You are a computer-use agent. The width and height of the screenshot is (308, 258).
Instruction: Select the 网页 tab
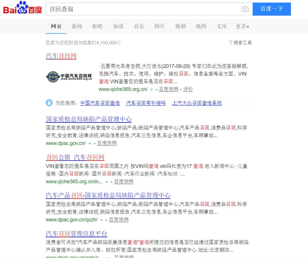click(56, 26)
